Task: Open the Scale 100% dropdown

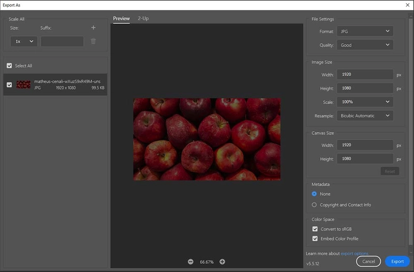Action: [x=365, y=102]
